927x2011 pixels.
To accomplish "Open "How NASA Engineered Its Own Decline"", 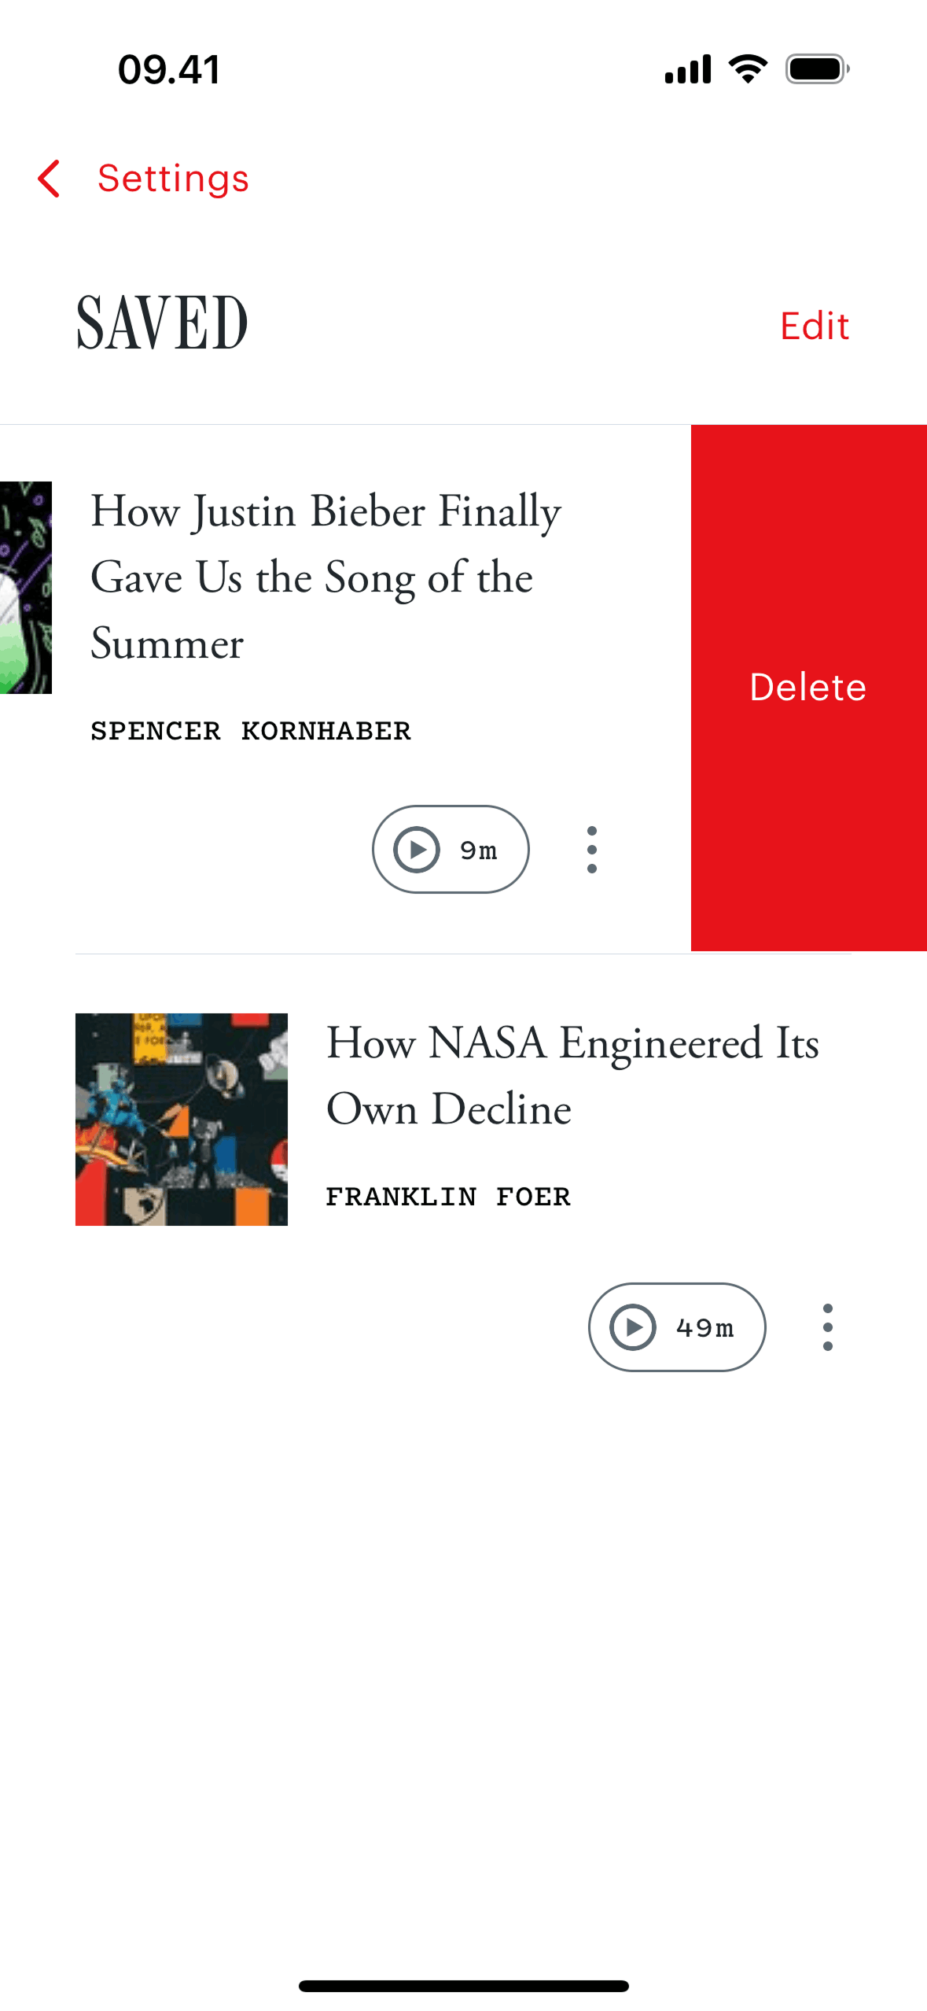I will [x=572, y=1075].
